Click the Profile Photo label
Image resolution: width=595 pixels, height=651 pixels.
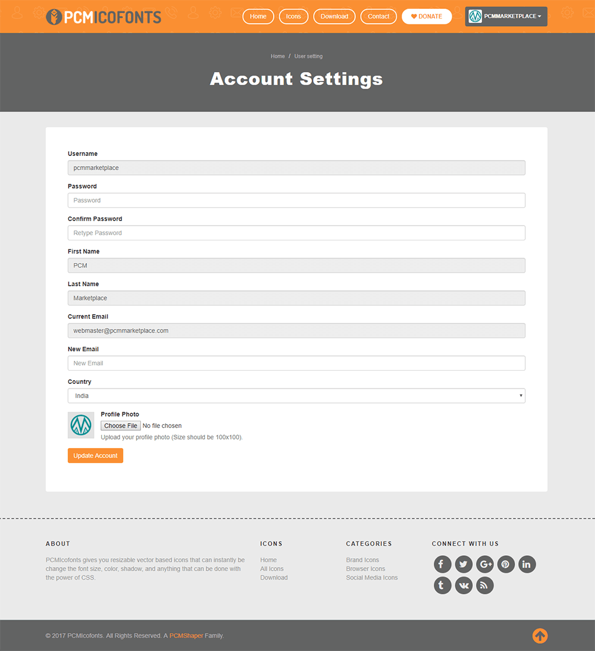(x=120, y=414)
